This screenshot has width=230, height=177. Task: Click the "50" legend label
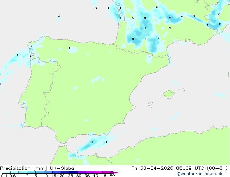pos(112,176)
